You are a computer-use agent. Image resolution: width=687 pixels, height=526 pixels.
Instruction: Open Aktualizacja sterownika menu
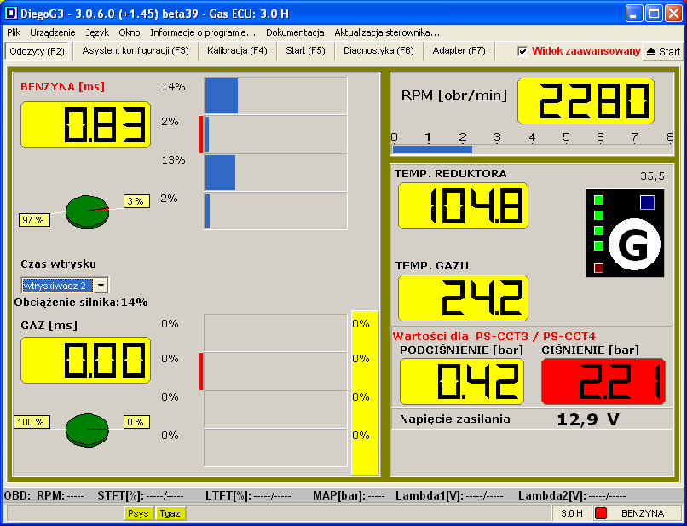[x=387, y=32]
